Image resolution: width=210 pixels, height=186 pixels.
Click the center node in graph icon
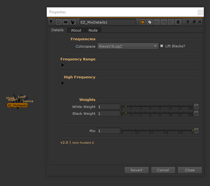(x=58, y=22)
